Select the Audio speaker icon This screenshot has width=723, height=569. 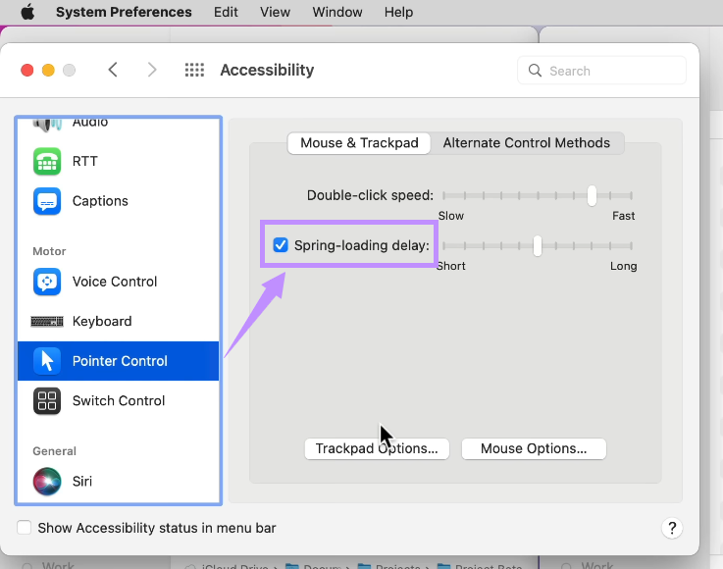47,124
